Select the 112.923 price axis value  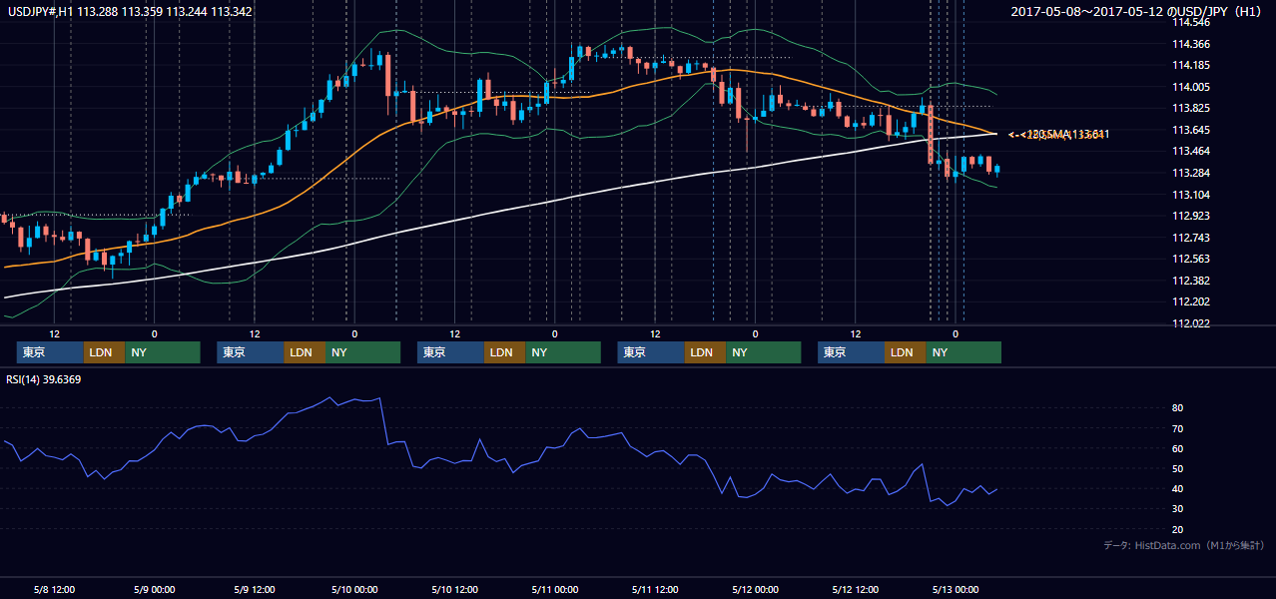pyautogui.click(x=1191, y=217)
